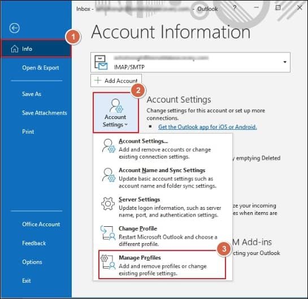Click the help question mark in title bar
Screen dimensions: 308x299
(x=235, y=8)
